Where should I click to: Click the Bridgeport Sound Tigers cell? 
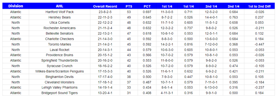tap(59, 93)
